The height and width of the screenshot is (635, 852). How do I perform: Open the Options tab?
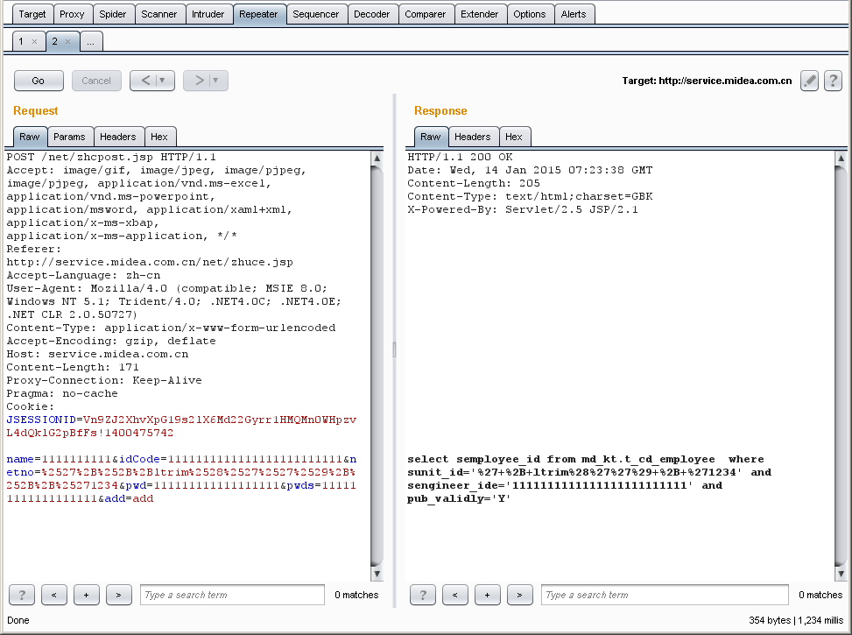pos(530,14)
